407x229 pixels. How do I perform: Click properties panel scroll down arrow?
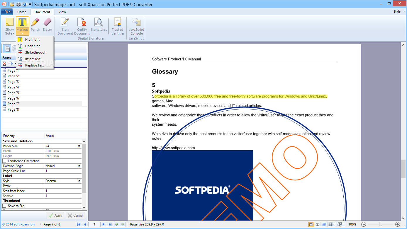(x=84, y=207)
